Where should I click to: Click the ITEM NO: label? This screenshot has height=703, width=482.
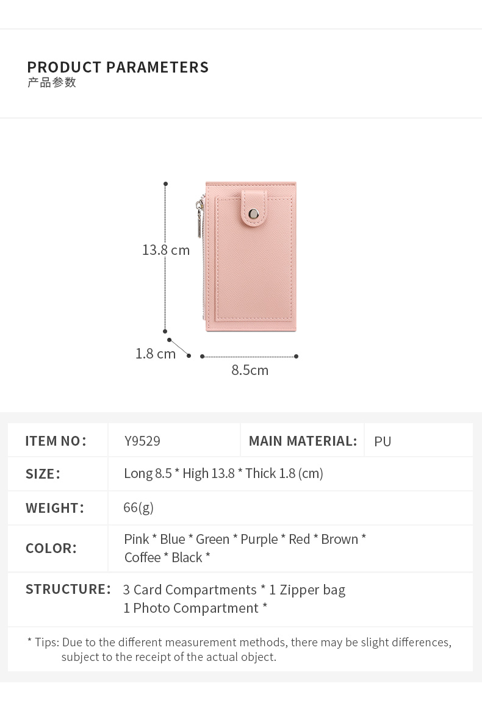[56, 441]
